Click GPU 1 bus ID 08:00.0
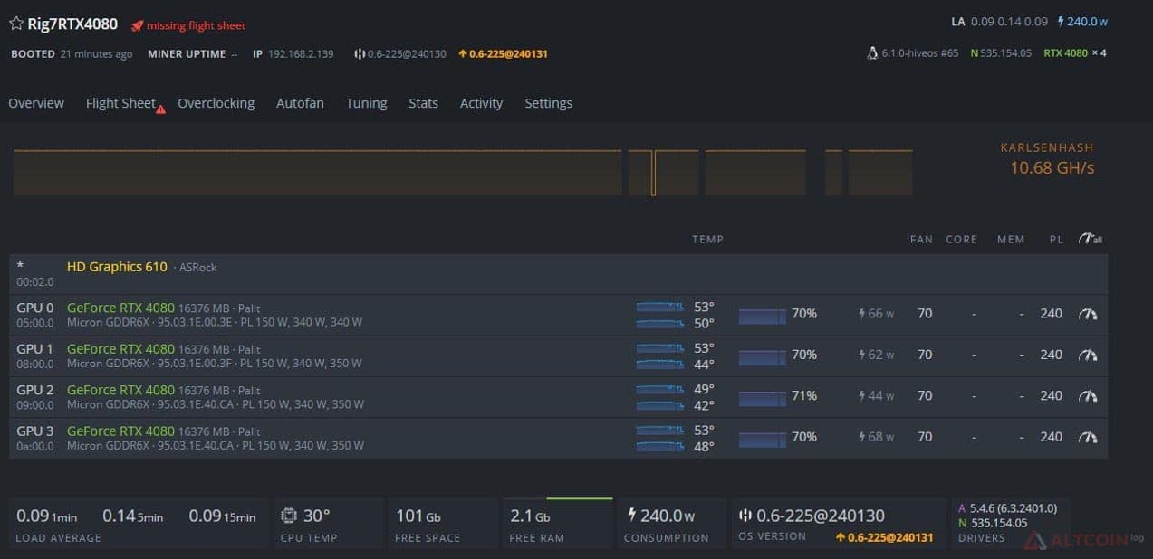 [x=35, y=364]
